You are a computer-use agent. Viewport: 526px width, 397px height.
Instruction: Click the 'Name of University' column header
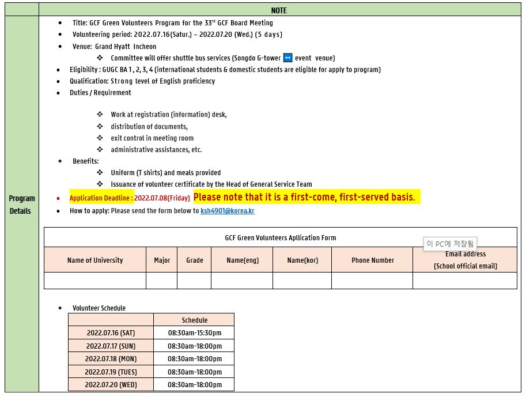click(x=95, y=260)
